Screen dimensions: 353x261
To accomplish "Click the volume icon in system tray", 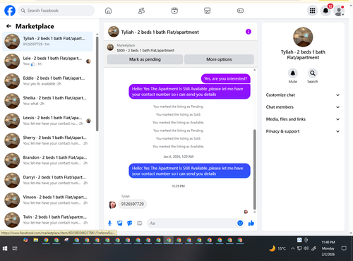I will coord(306,248).
